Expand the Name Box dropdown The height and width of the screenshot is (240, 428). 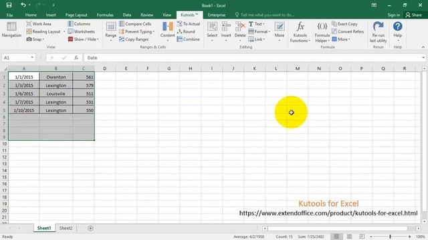coord(32,58)
